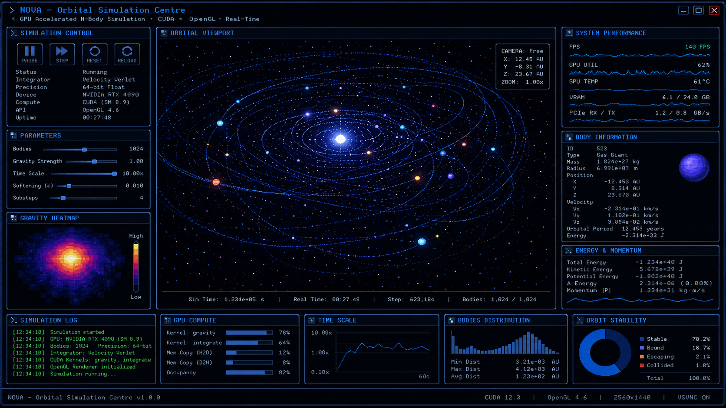
Task: Click the System Performance panel icon
Action: 569,33
